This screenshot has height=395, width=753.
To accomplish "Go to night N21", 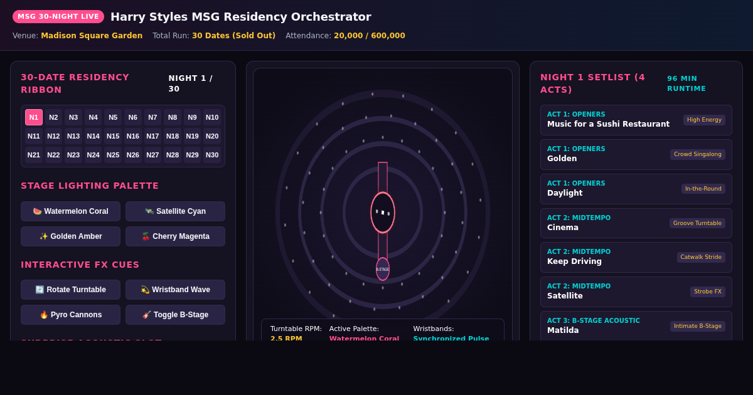I will coord(34,155).
